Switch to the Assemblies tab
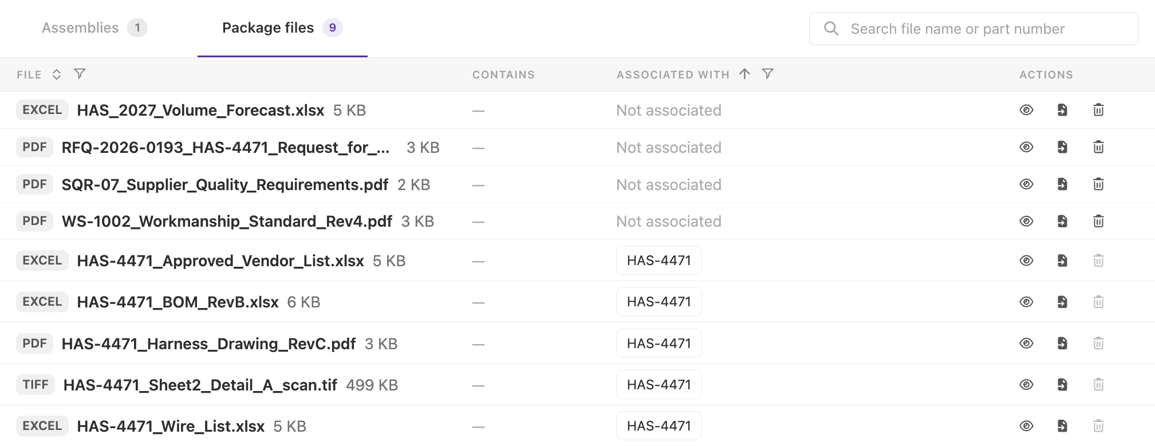1155x446 pixels. click(94, 28)
